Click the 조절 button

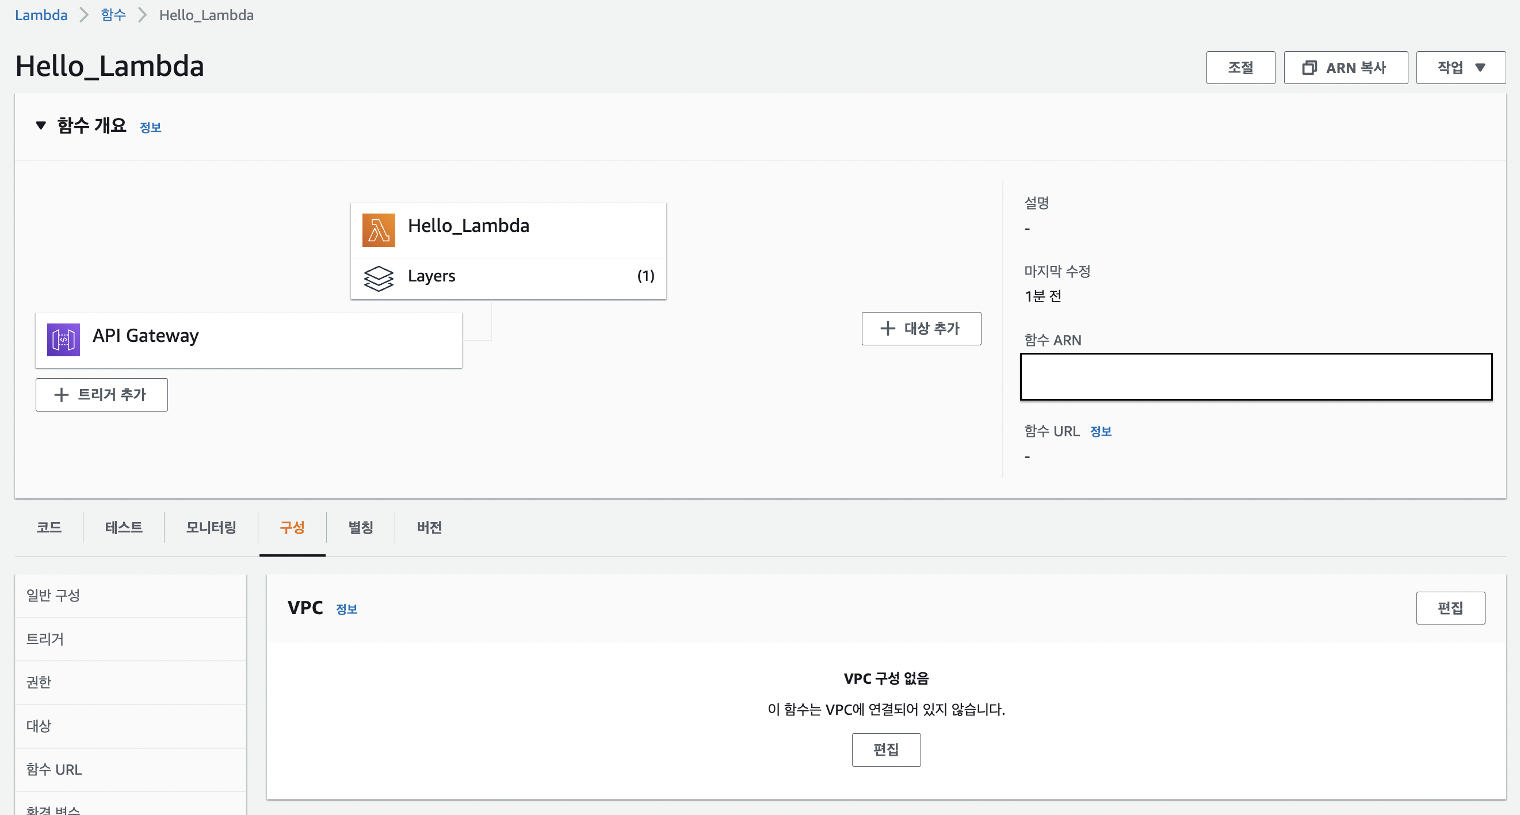click(x=1240, y=68)
